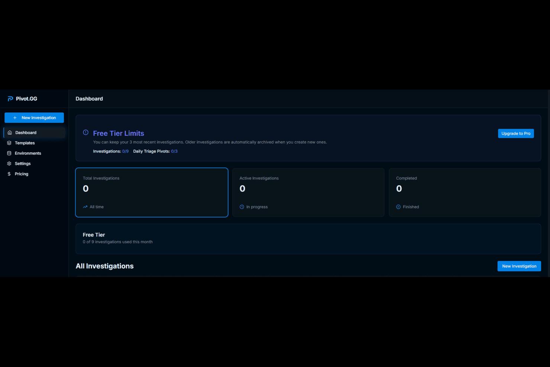The image size is (550, 367).
Task: Open the Pricing page from sidebar
Action: tap(21, 174)
